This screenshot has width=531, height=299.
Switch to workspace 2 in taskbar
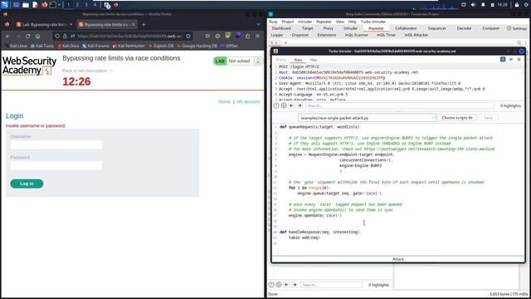click(77, 5)
